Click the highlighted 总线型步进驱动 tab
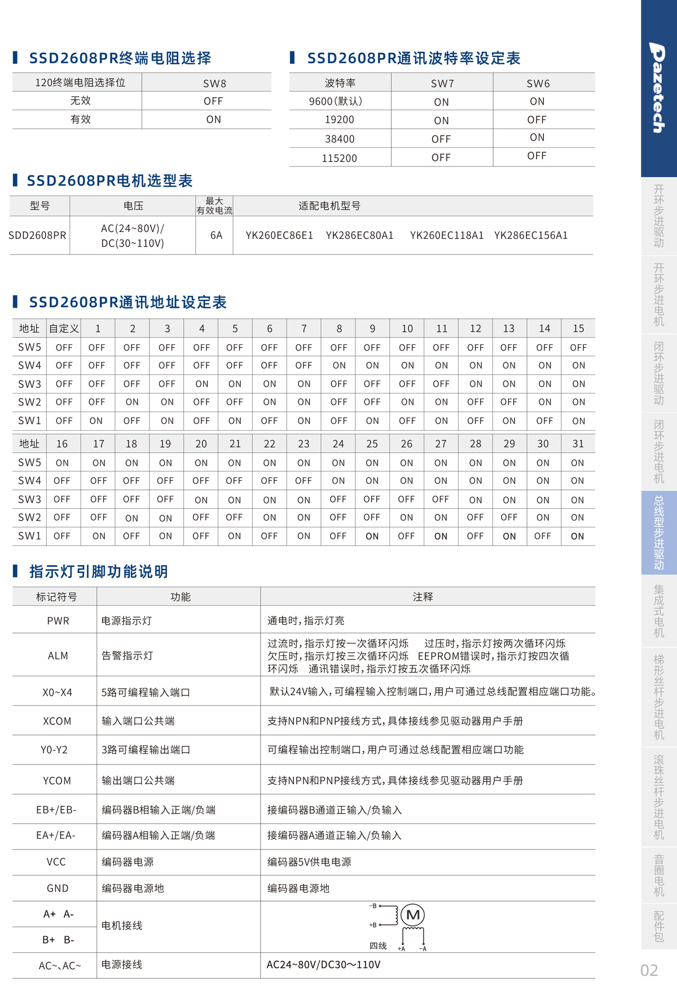This screenshot has width=677, height=984. tap(658, 532)
